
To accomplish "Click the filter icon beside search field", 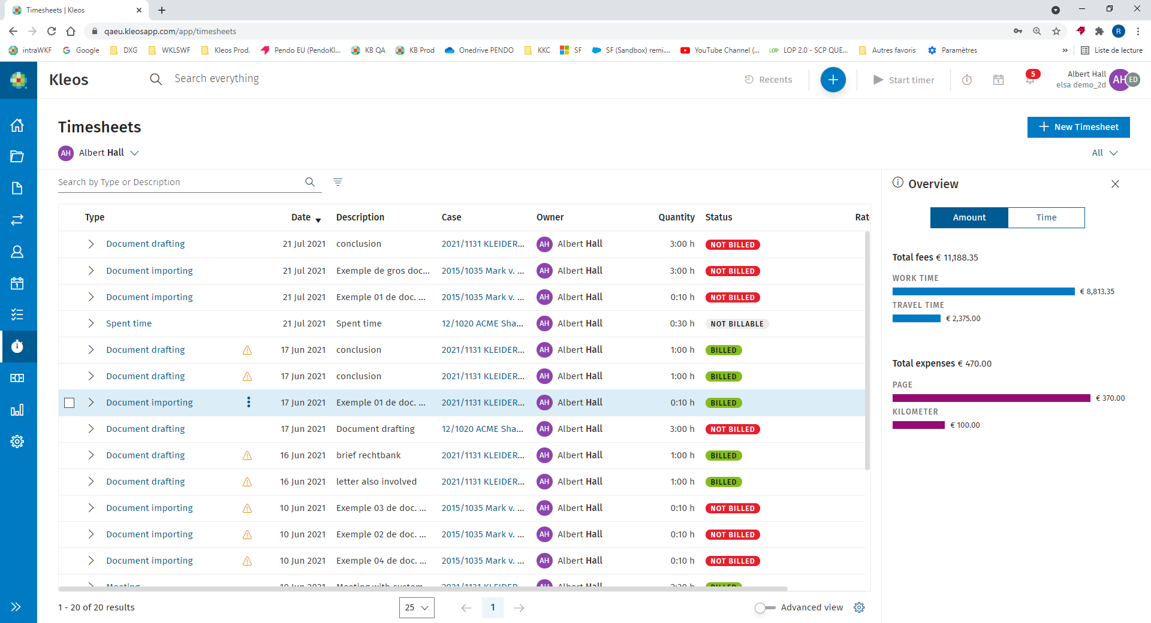I will point(338,182).
